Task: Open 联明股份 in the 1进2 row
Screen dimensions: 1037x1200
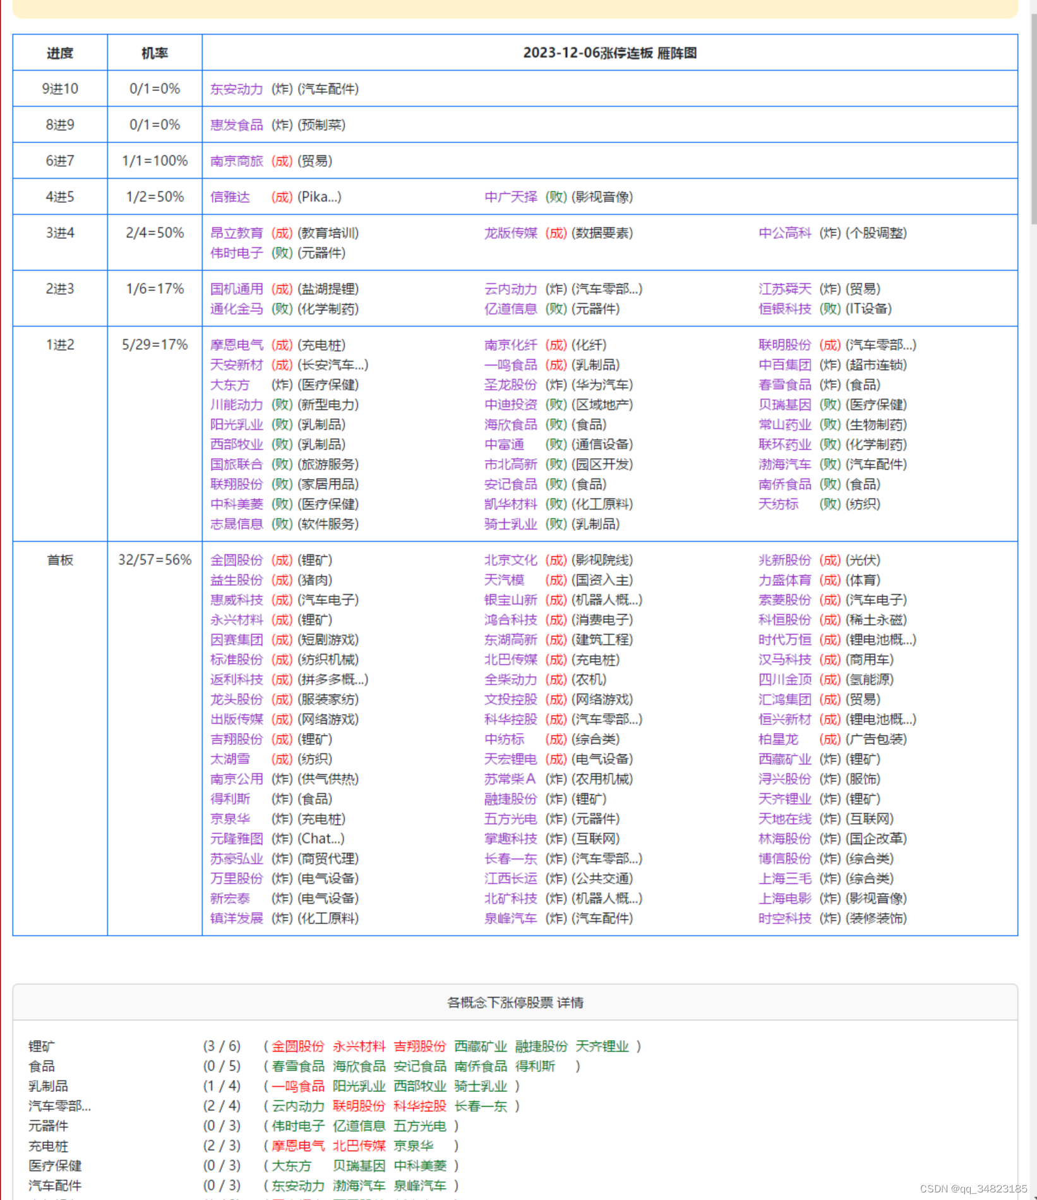Action: point(785,345)
